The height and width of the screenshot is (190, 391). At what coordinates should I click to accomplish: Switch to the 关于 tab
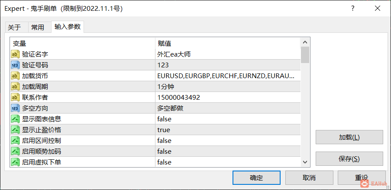pyautogui.click(x=14, y=27)
